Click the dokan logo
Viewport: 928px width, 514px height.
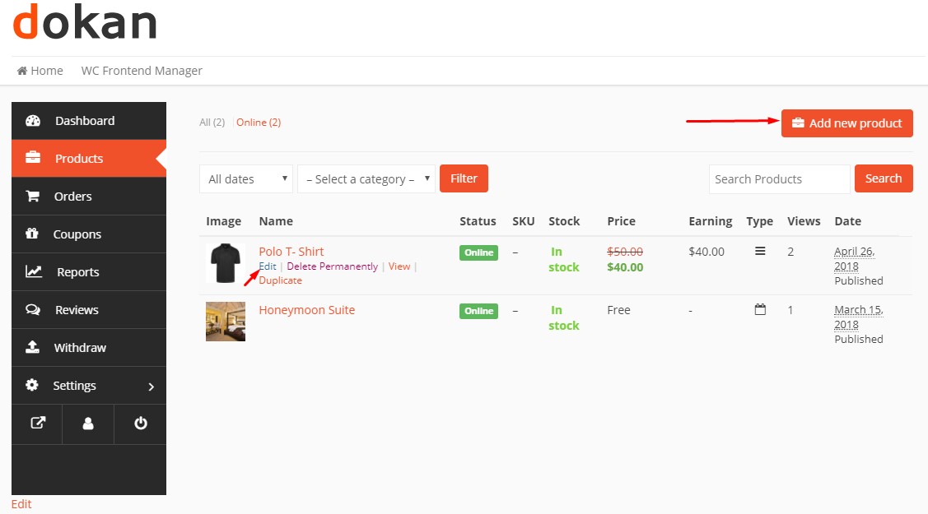click(85, 22)
